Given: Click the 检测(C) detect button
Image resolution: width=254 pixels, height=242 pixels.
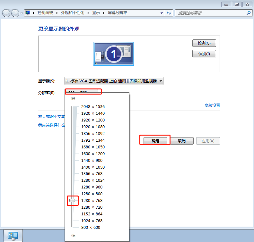Looking at the screenshot, I should (x=204, y=43).
